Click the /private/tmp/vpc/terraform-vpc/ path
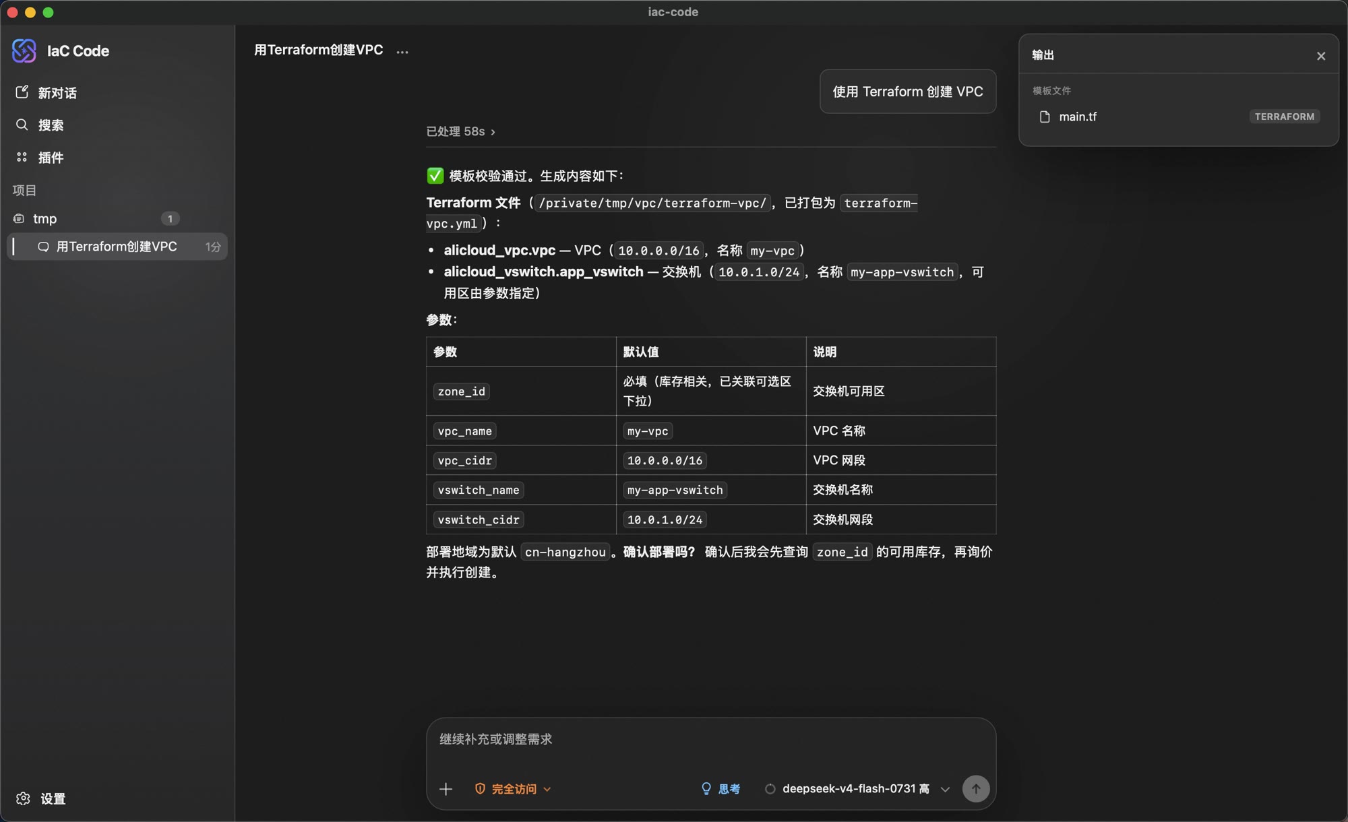 652,203
